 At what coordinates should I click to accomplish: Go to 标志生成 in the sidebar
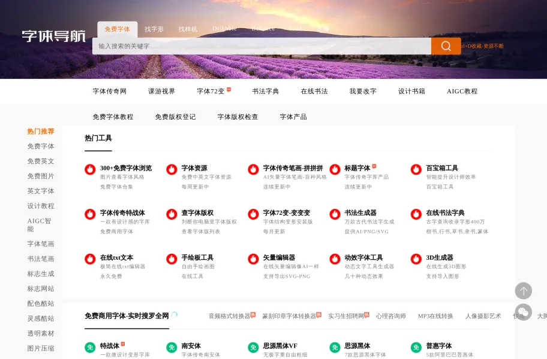click(41, 274)
